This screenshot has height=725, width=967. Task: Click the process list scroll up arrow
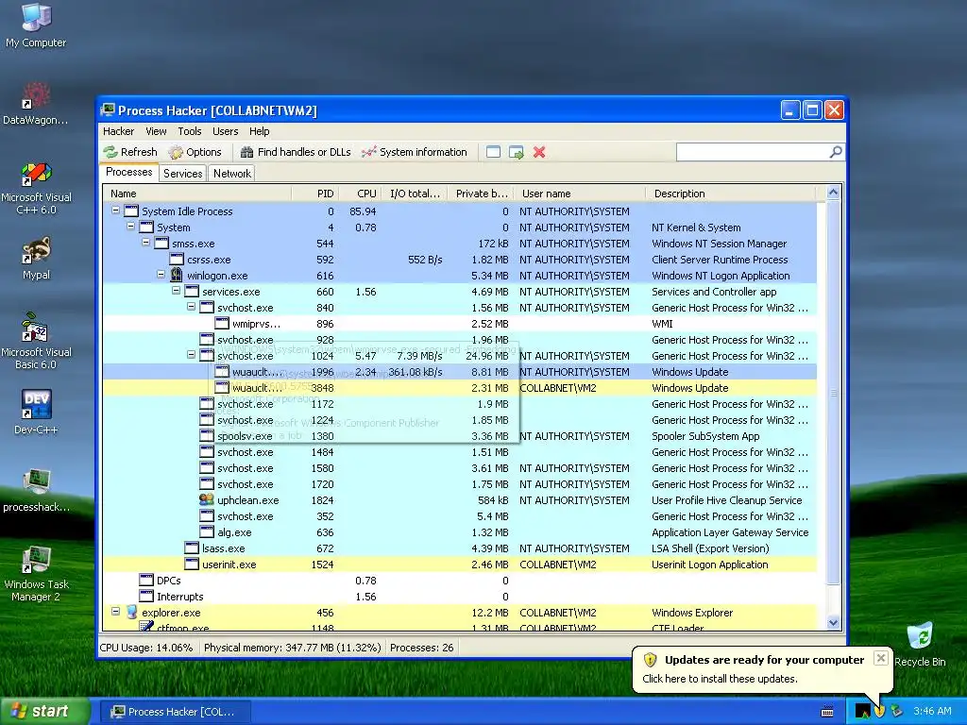[833, 193]
